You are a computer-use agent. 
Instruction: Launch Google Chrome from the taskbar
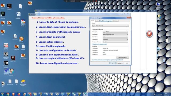click(x=8, y=94)
